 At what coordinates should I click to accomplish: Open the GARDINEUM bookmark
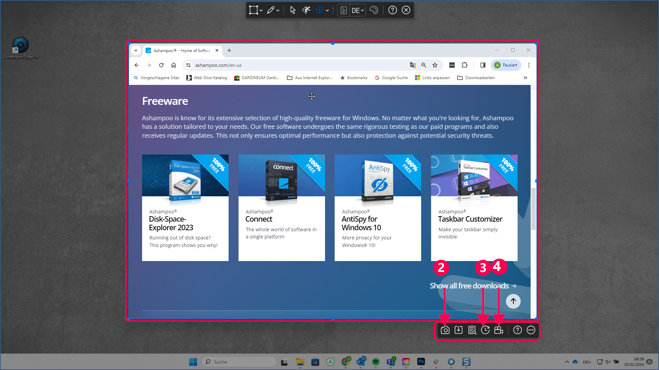click(x=257, y=78)
